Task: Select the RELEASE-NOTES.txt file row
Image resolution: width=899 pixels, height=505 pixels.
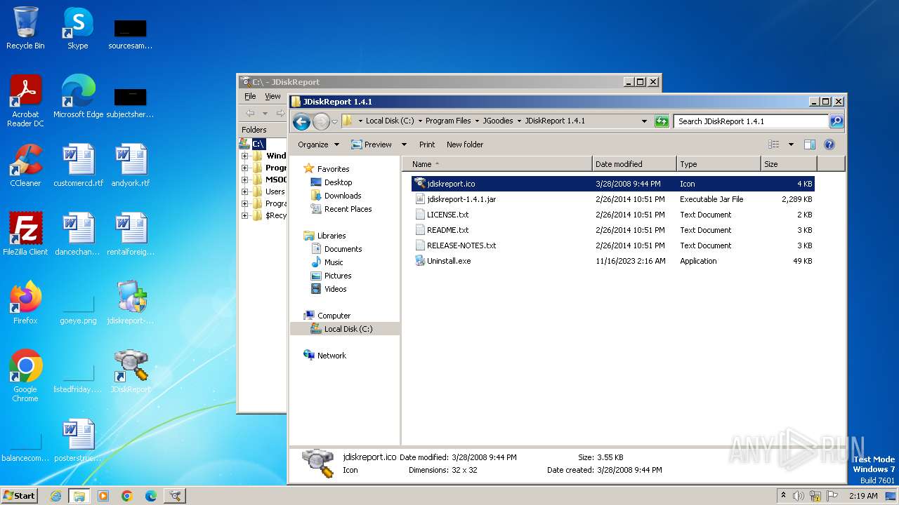Action: 613,245
